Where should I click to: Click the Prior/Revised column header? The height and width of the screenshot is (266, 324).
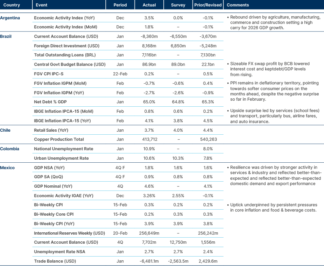pos(208,5)
